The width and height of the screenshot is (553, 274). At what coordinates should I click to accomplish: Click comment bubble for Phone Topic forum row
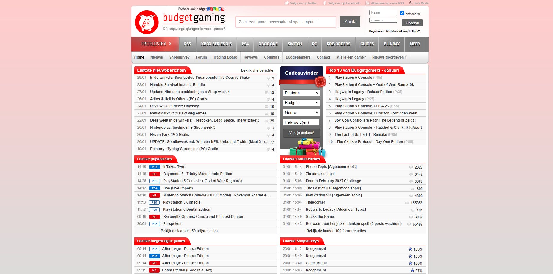[411, 167]
